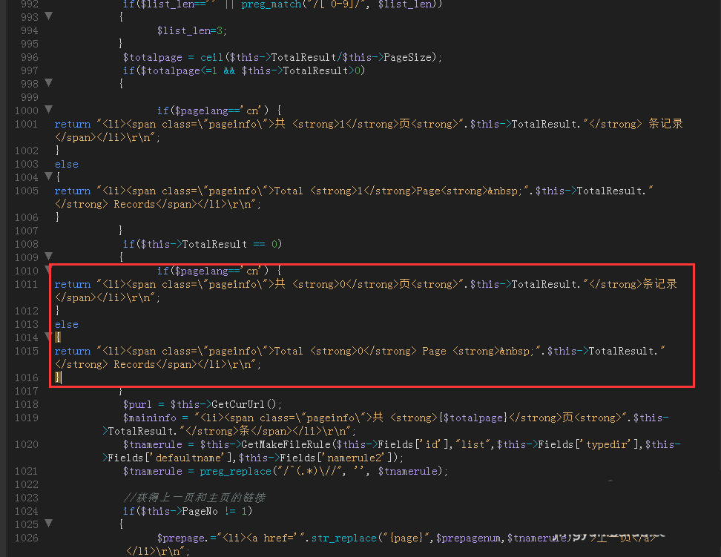Select line number 1005 in the gutter
This screenshot has width=721, height=557.
25,191
